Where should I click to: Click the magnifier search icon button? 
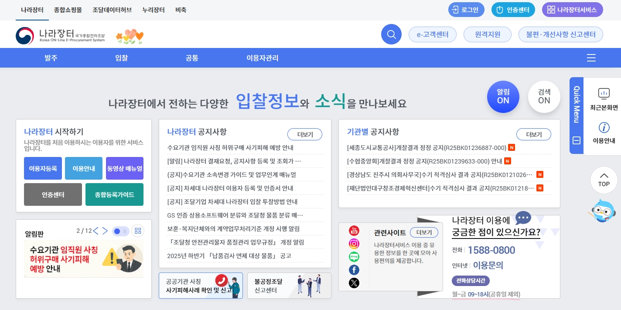click(x=391, y=34)
